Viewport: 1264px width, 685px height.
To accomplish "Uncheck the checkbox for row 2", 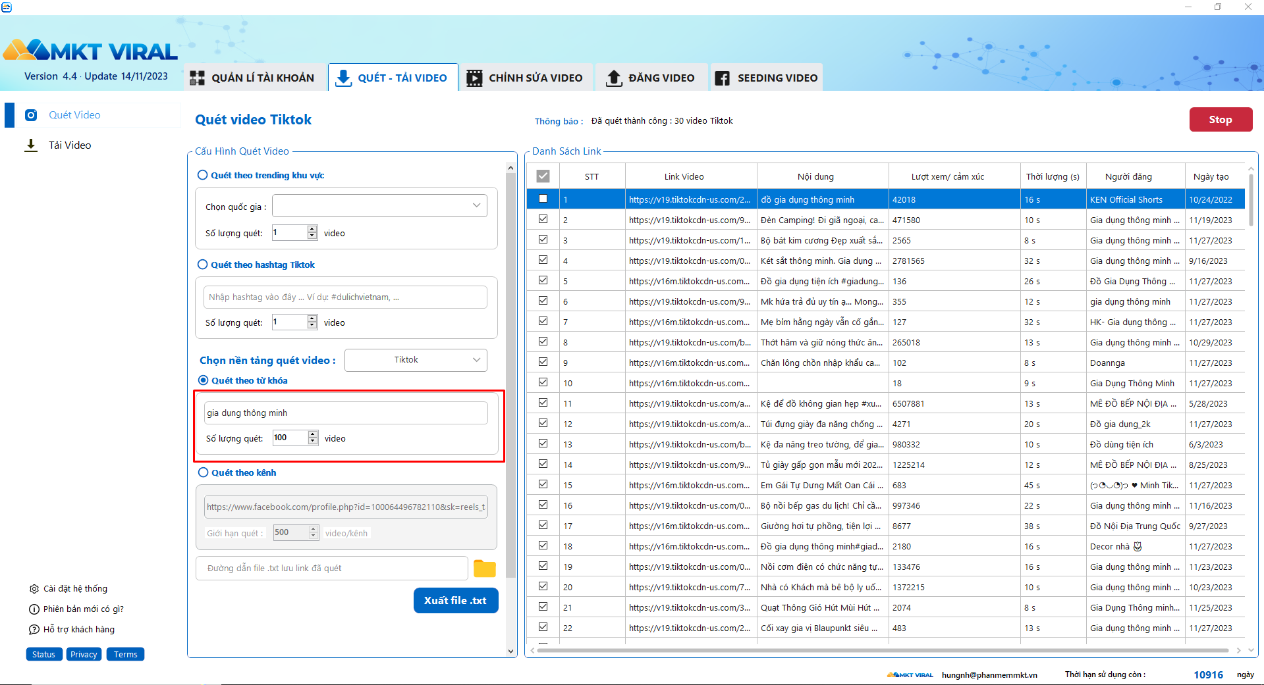I will [x=543, y=219].
